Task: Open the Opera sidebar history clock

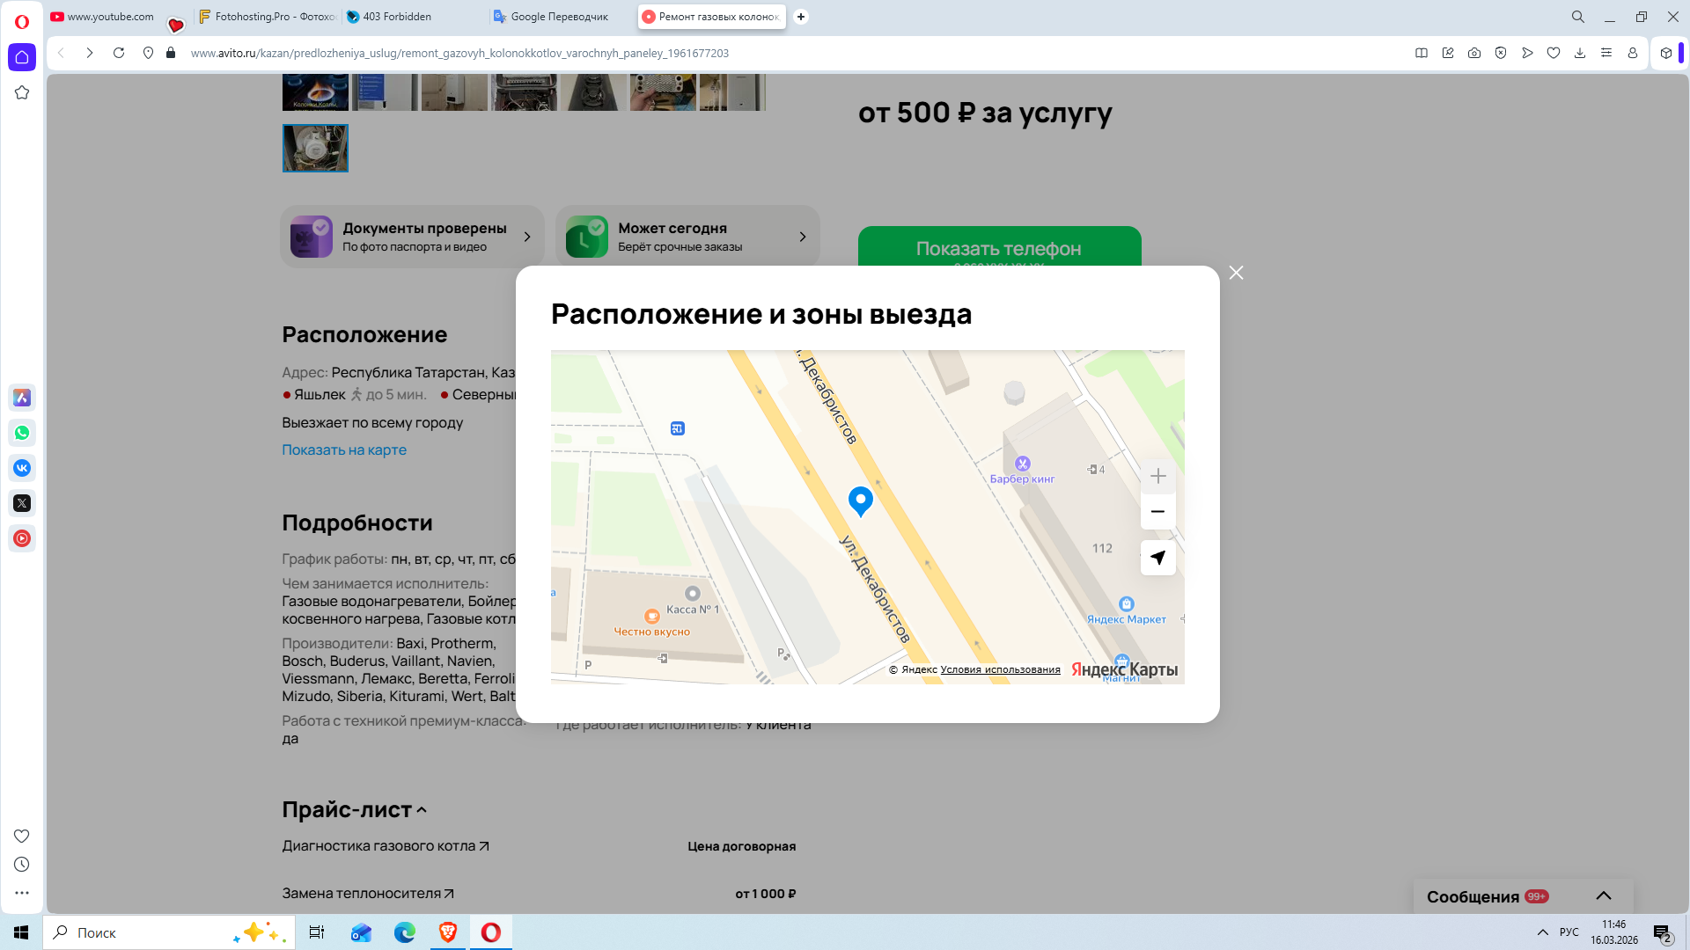Action: tap(22, 865)
